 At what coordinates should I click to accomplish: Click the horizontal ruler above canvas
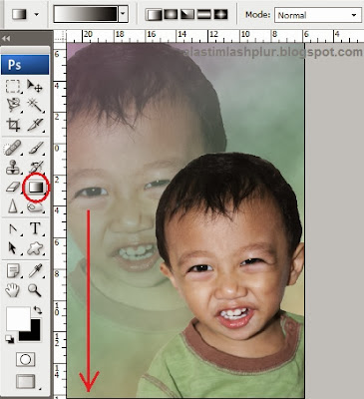coord(215,37)
